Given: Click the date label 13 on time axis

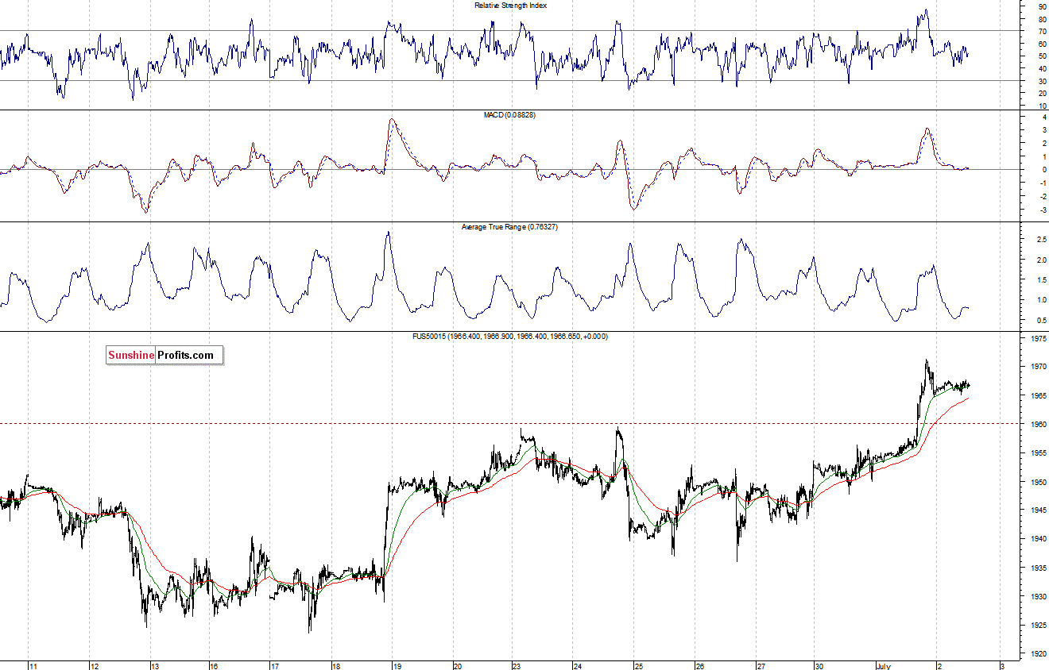Looking at the screenshot, I should point(155,665).
